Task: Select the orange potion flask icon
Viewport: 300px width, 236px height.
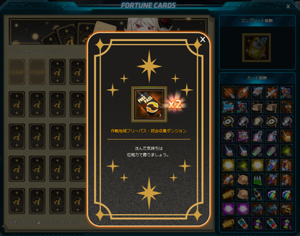Action: click(286, 136)
